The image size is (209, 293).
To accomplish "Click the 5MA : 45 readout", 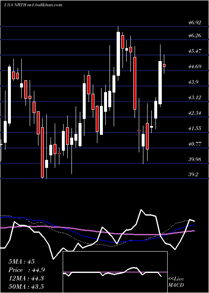I will point(21,262).
